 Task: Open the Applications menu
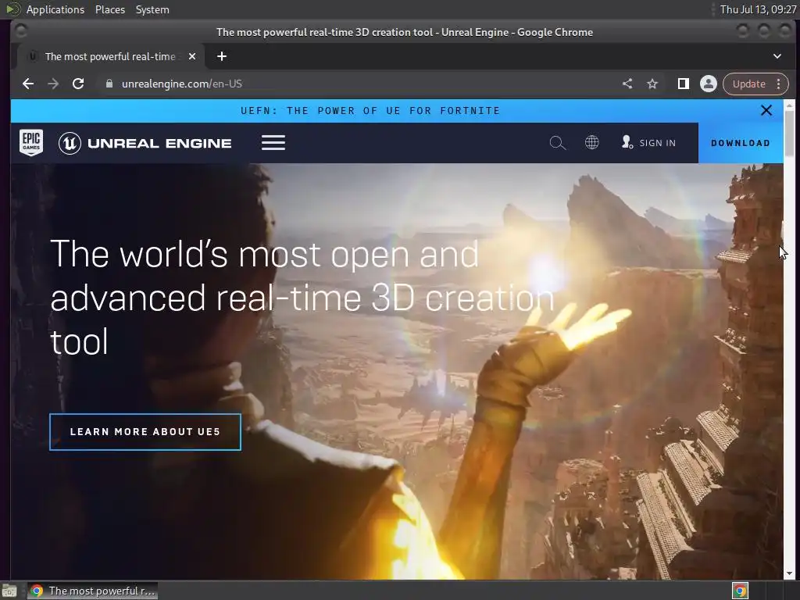point(55,9)
